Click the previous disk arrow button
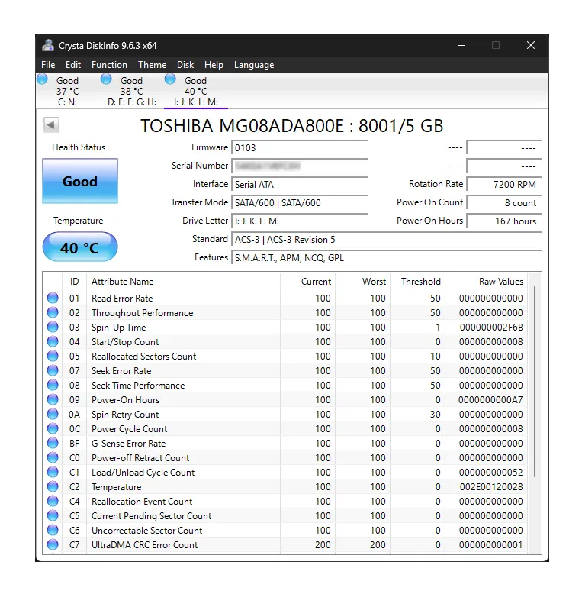The image size is (582, 594). pyautogui.click(x=51, y=125)
